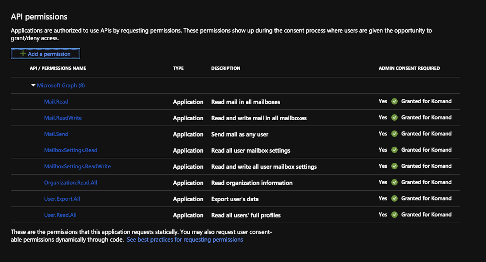Click 'Read mail in all mailboxes' description

click(x=246, y=102)
